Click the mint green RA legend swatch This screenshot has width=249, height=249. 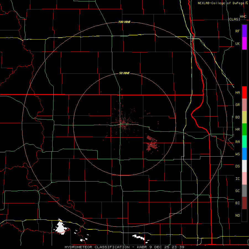point(244,142)
